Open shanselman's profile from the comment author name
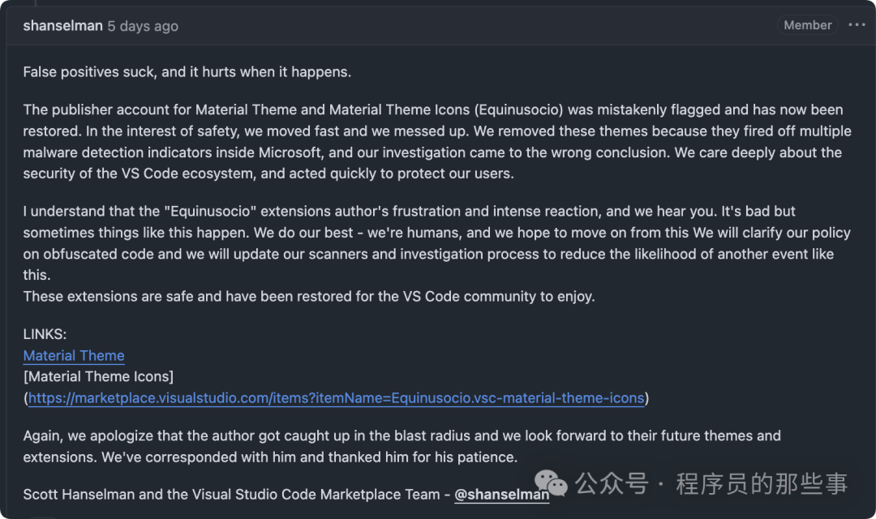 (x=62, y=26)
